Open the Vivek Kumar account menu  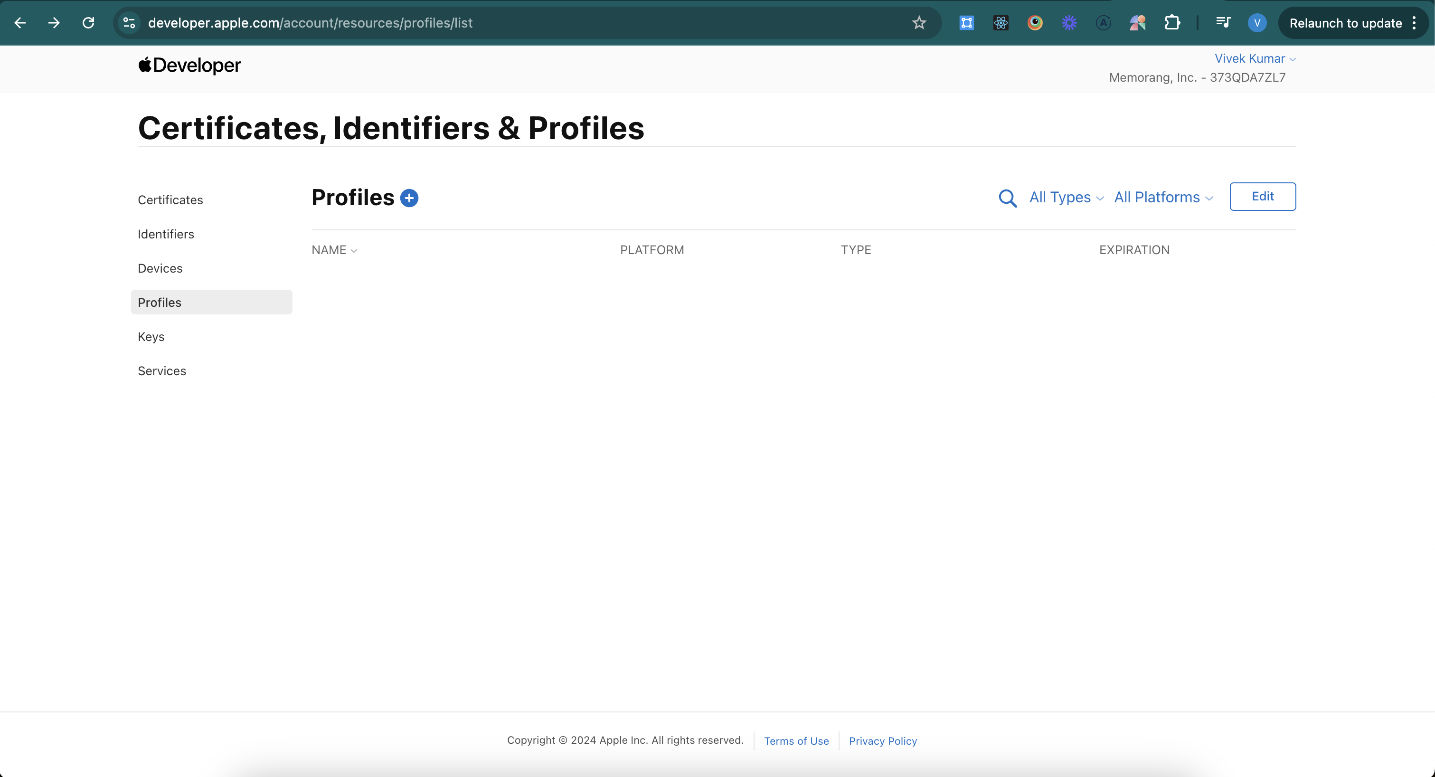pyautogui.click(x=1255, y=58)
